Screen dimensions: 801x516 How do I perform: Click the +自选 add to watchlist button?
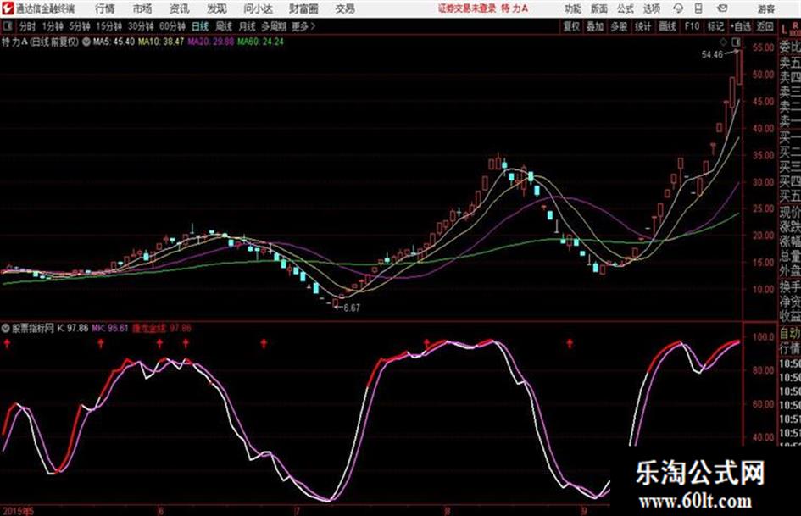(741, 26)
